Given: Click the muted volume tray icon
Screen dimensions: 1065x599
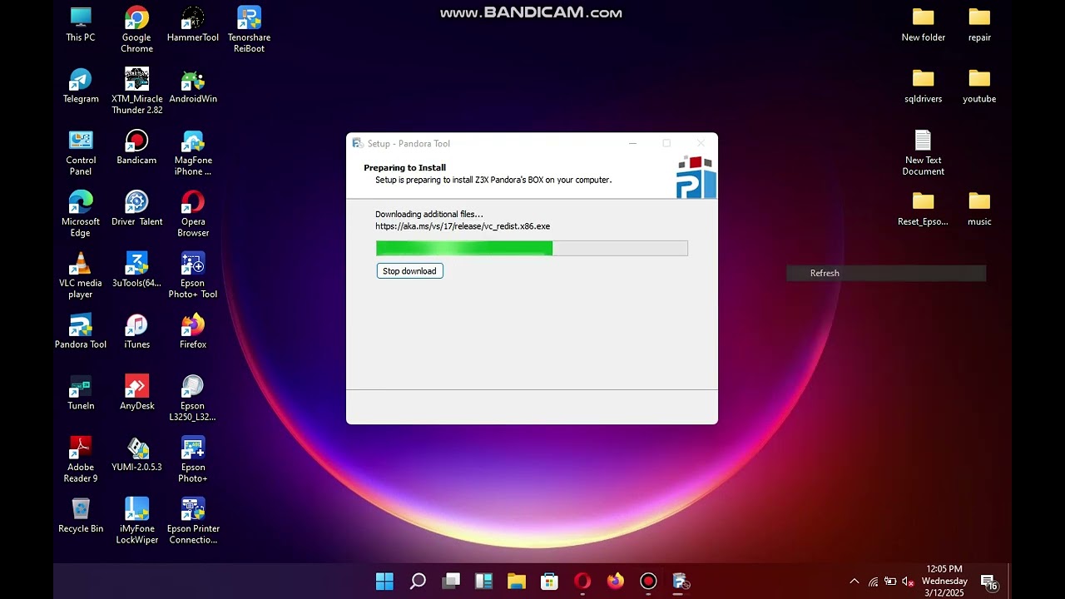Looking at the screenshot, I should (908, 582).
